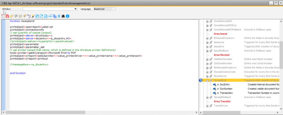Select the TransferLine event item
The height and width of the screenshot is (115, 283).
click(221, 105)
